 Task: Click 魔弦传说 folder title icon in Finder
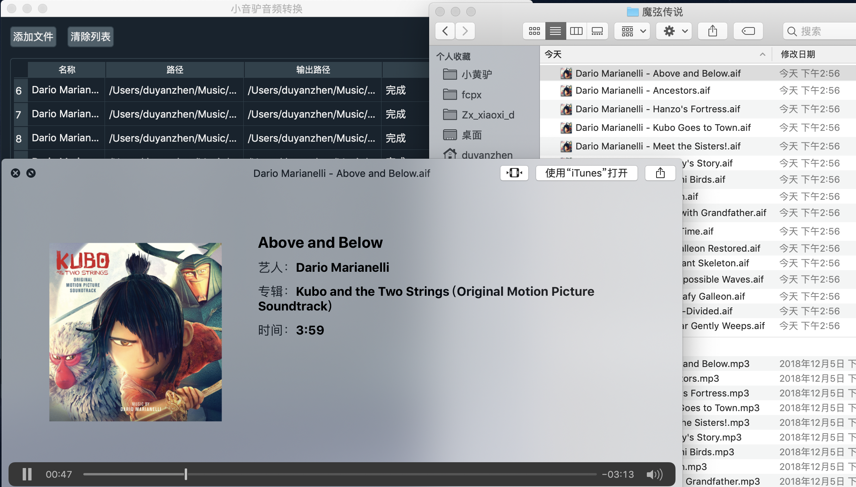coord(633,12)
